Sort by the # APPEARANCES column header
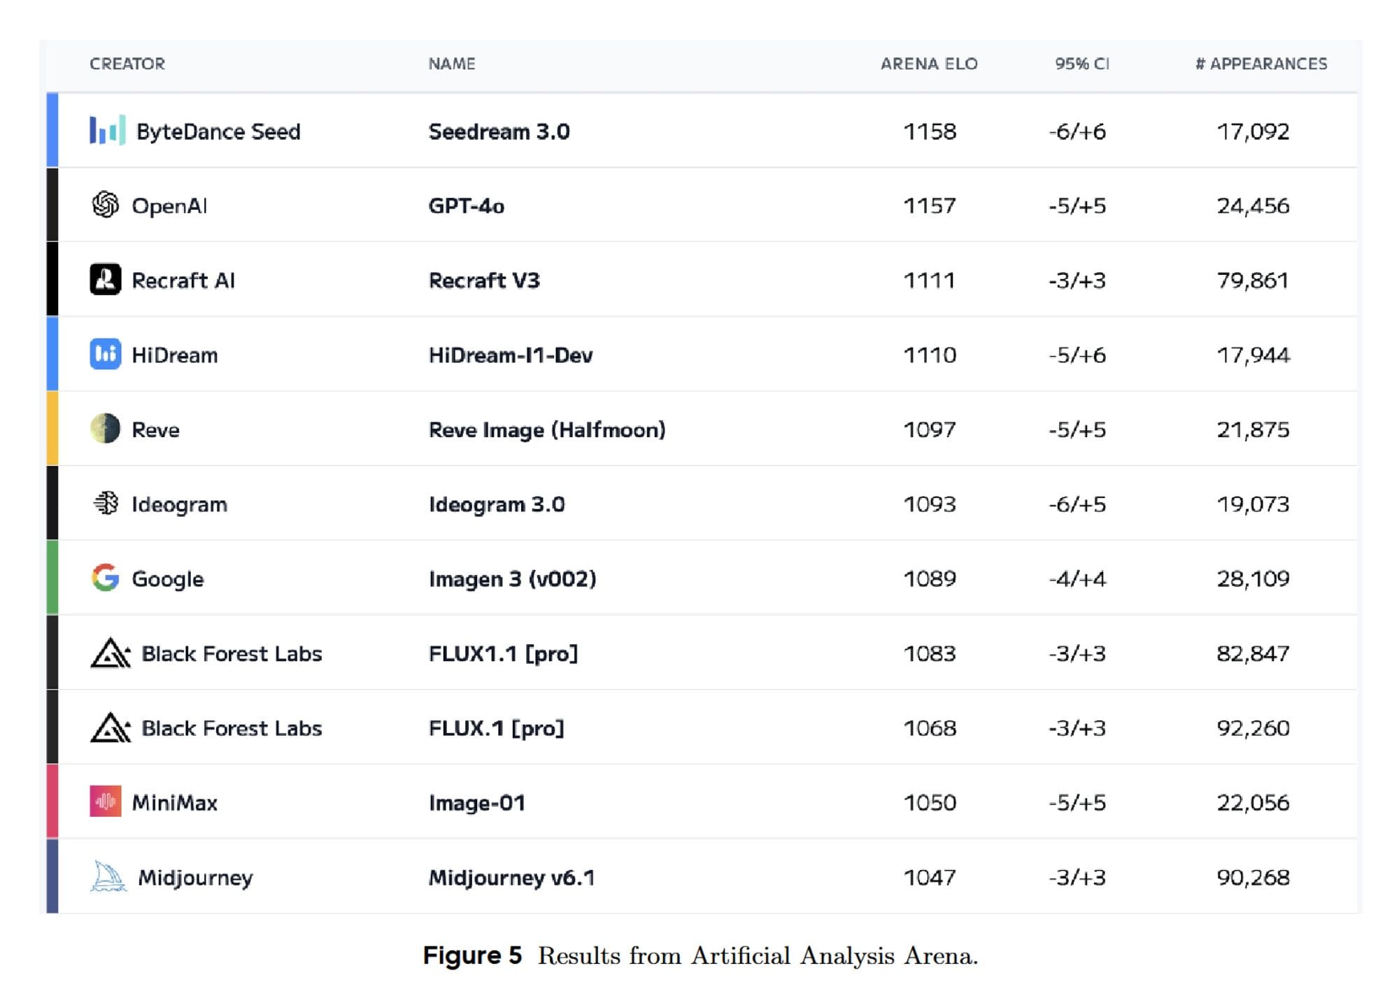Viewport: 1399px width, 989px height. pyautogui.click(x=1260, y=64)
